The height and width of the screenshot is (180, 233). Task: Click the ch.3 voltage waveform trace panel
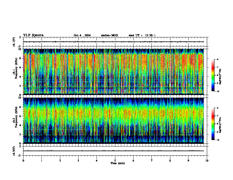[115, 151]
